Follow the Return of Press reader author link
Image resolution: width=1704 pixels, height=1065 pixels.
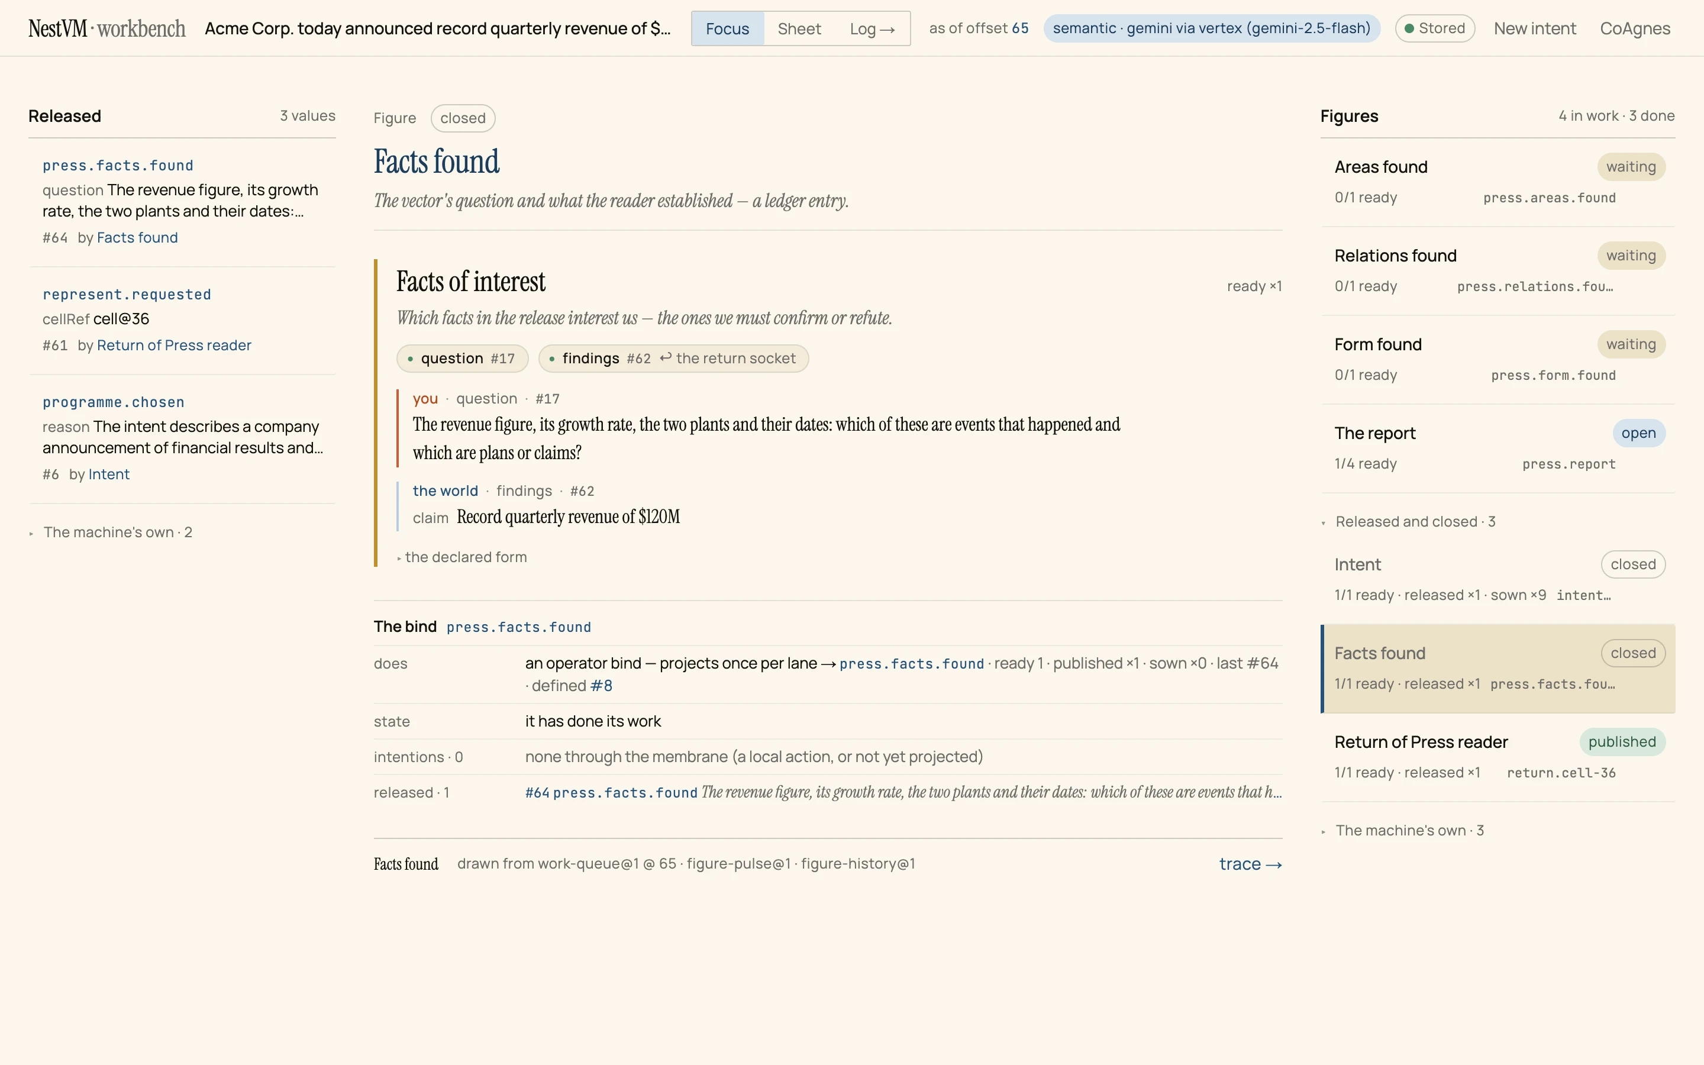click(x=174, y=345)
